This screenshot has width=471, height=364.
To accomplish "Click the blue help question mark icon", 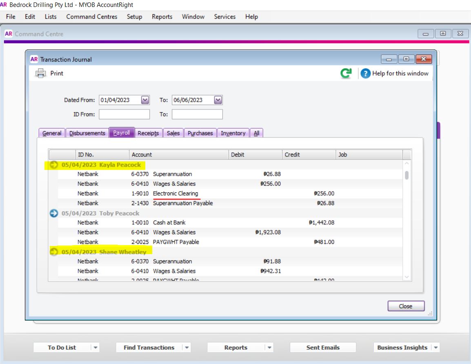I will coord(365,74).
